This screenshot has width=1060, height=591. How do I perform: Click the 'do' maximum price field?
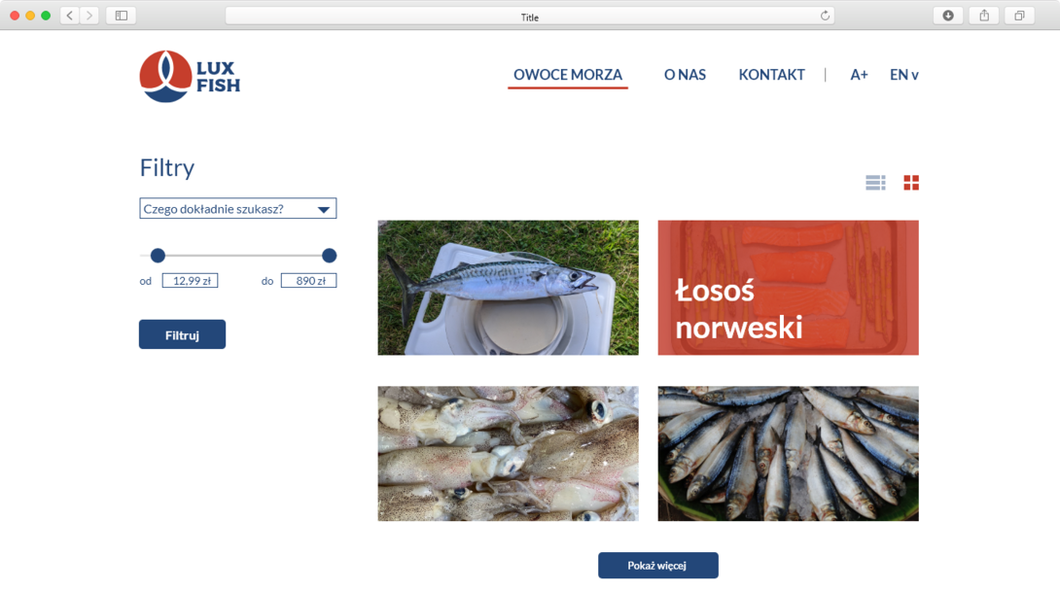coord(308,281)
